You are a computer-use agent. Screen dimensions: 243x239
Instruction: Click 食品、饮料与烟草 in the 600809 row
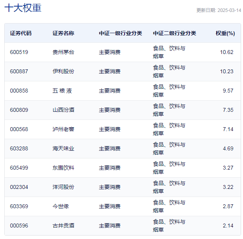point(169,110)
